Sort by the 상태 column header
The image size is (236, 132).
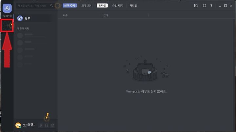point(106,15)
